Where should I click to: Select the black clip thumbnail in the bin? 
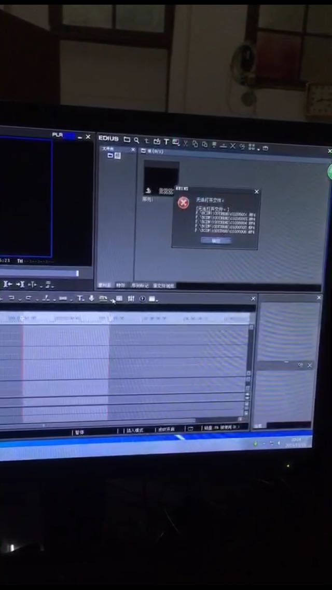point(161,177)
